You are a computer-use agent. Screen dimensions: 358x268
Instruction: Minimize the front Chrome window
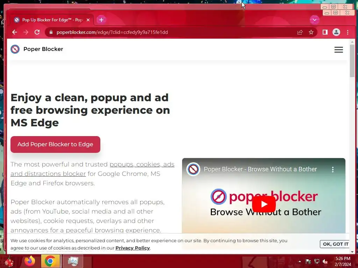327,13
